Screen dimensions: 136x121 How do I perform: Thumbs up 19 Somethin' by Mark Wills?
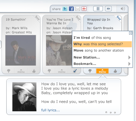coord(34,71)
